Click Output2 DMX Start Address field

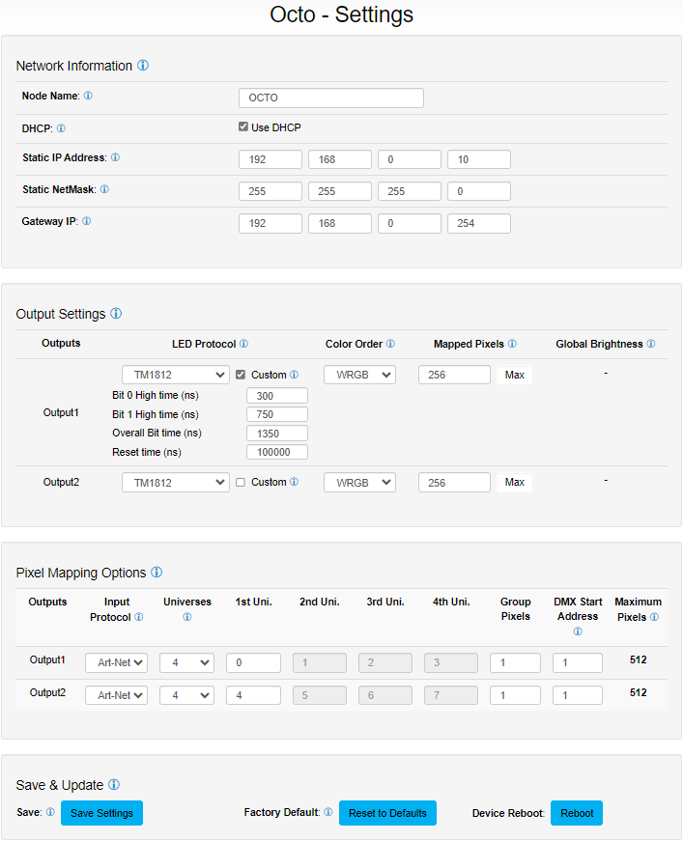(x=578, y=695)
